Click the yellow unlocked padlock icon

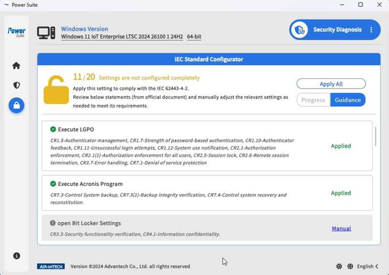tap(56, 90)
